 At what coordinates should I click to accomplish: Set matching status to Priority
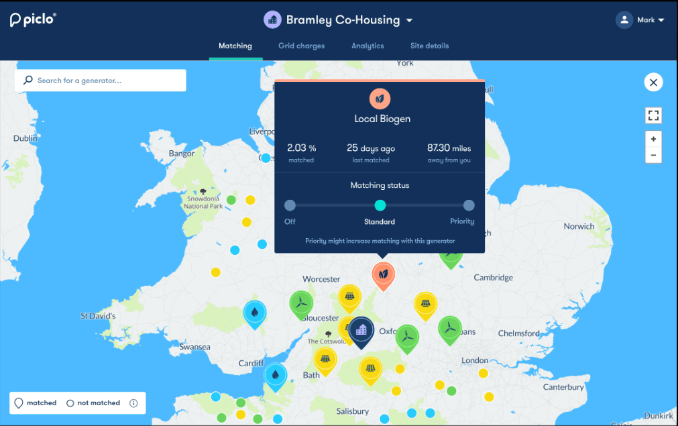(469, 205)
